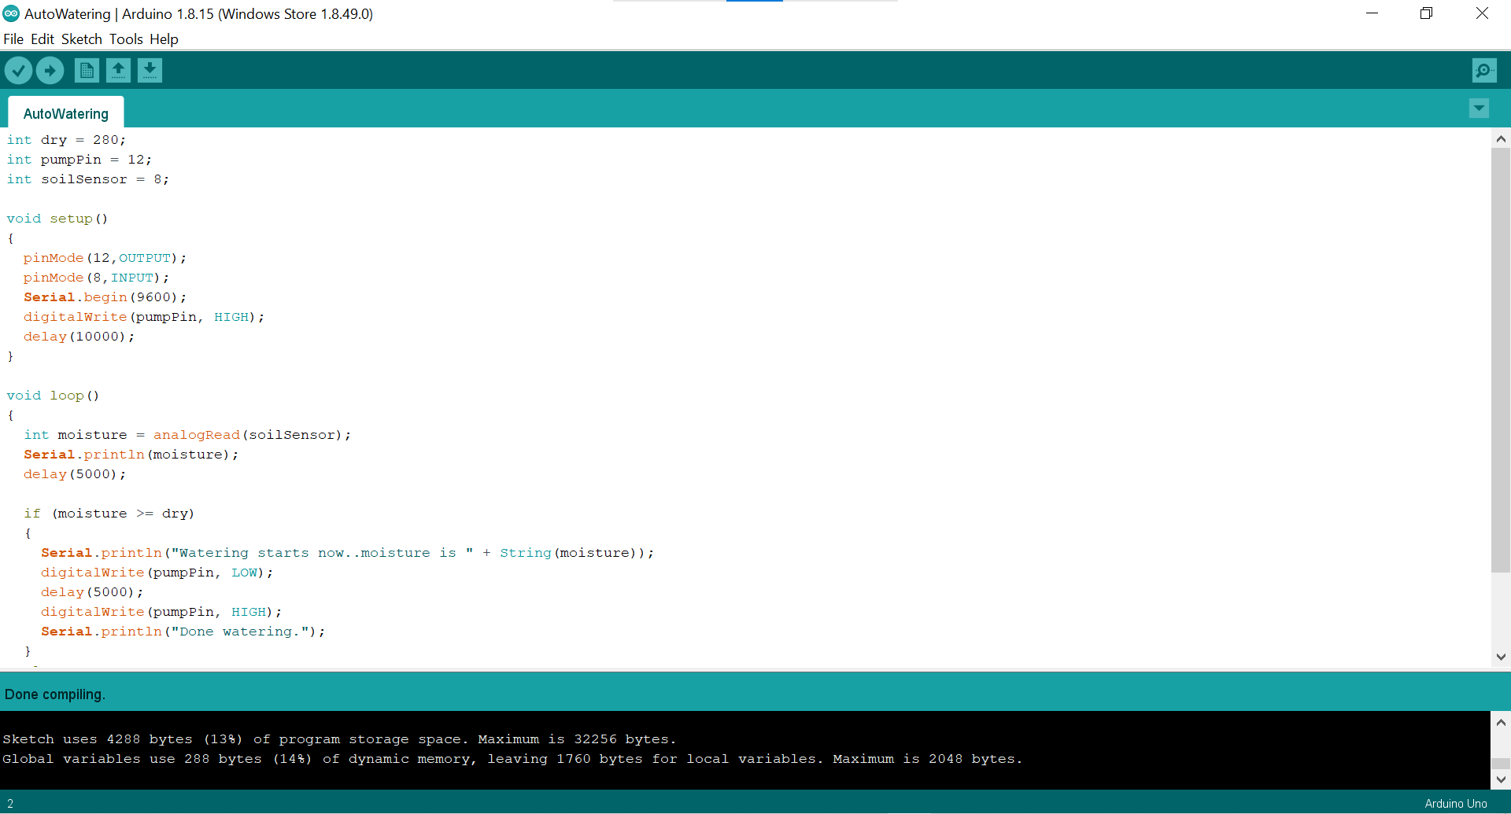1511x814 pixels.
Task: Click the 'Done compiling.' status message
Action: [x=55, y=694]
